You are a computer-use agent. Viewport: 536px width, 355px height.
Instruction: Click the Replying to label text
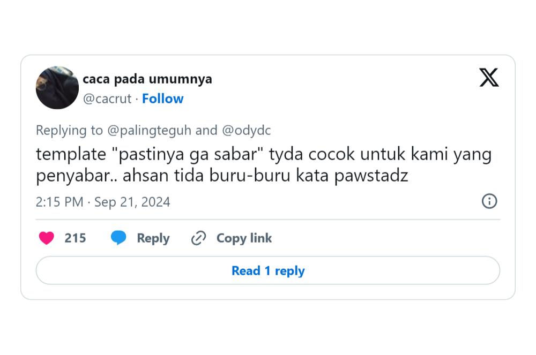(69, 131)
